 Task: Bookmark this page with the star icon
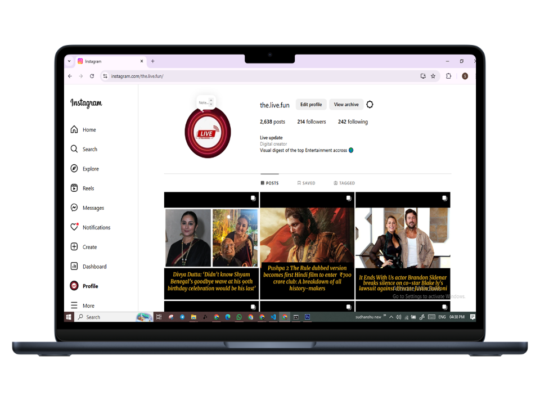(433, 76)
